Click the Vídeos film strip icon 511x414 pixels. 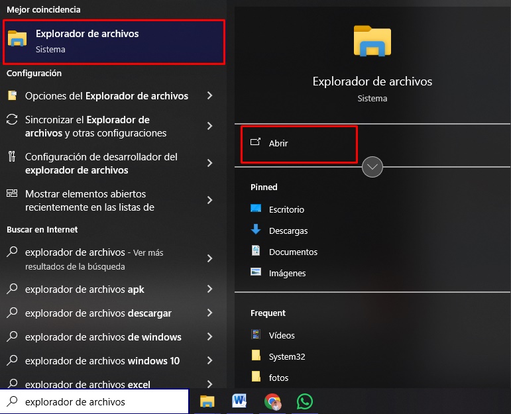256,335
